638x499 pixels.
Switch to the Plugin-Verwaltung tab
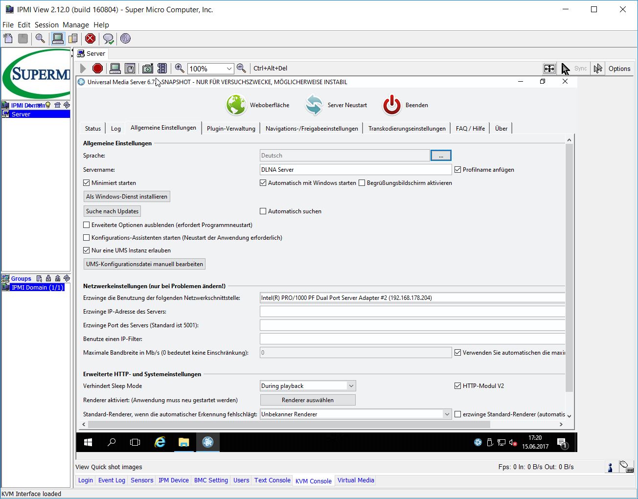[231, 129]
